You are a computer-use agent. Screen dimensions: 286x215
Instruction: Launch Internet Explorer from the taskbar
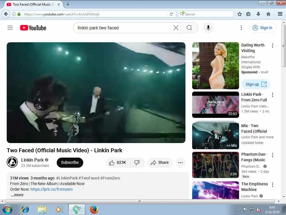25,209
